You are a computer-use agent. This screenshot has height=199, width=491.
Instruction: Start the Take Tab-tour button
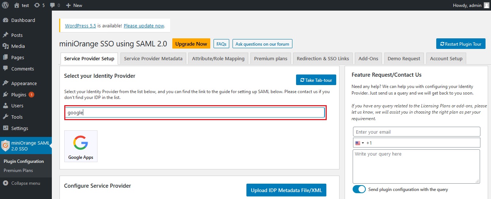[x=316, y=80]
